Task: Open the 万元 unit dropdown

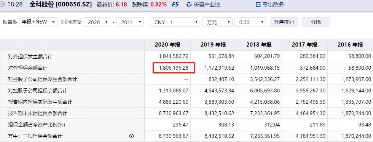Action: click(x=217, y=22)
